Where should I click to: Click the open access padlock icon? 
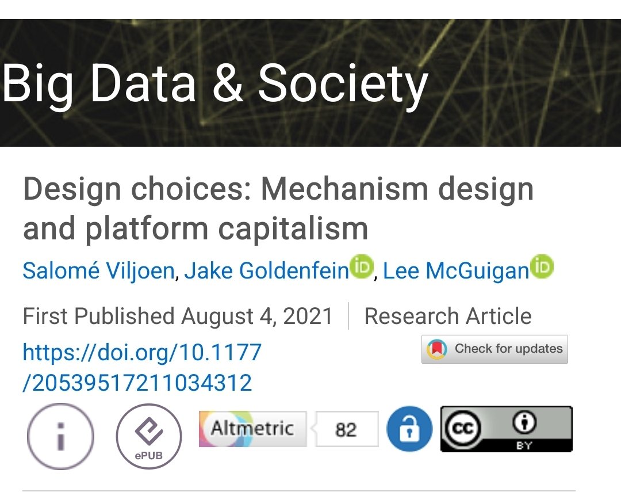409,429
